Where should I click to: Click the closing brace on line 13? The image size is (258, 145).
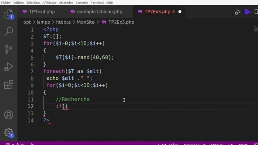coord(45,113)
